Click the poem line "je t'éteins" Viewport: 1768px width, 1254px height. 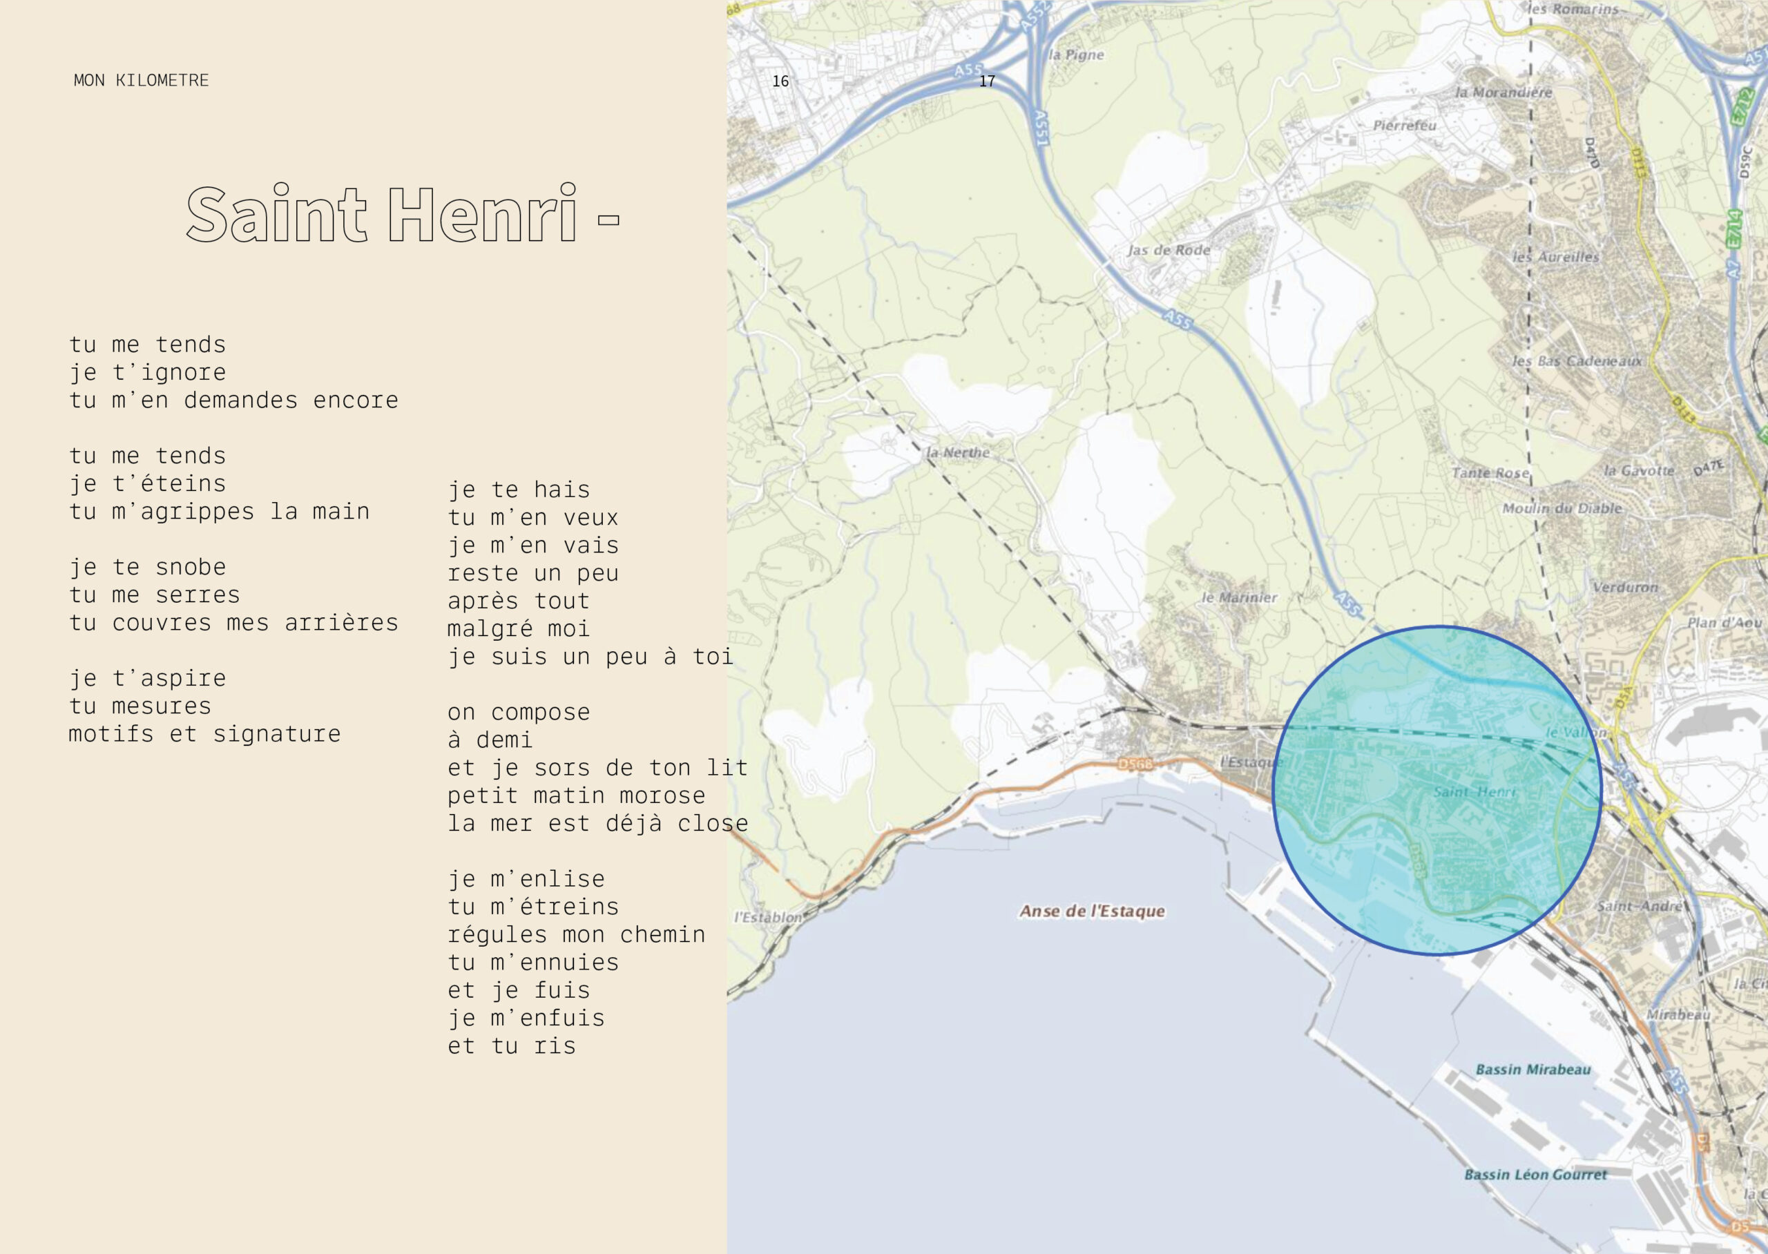pos(148,483)
